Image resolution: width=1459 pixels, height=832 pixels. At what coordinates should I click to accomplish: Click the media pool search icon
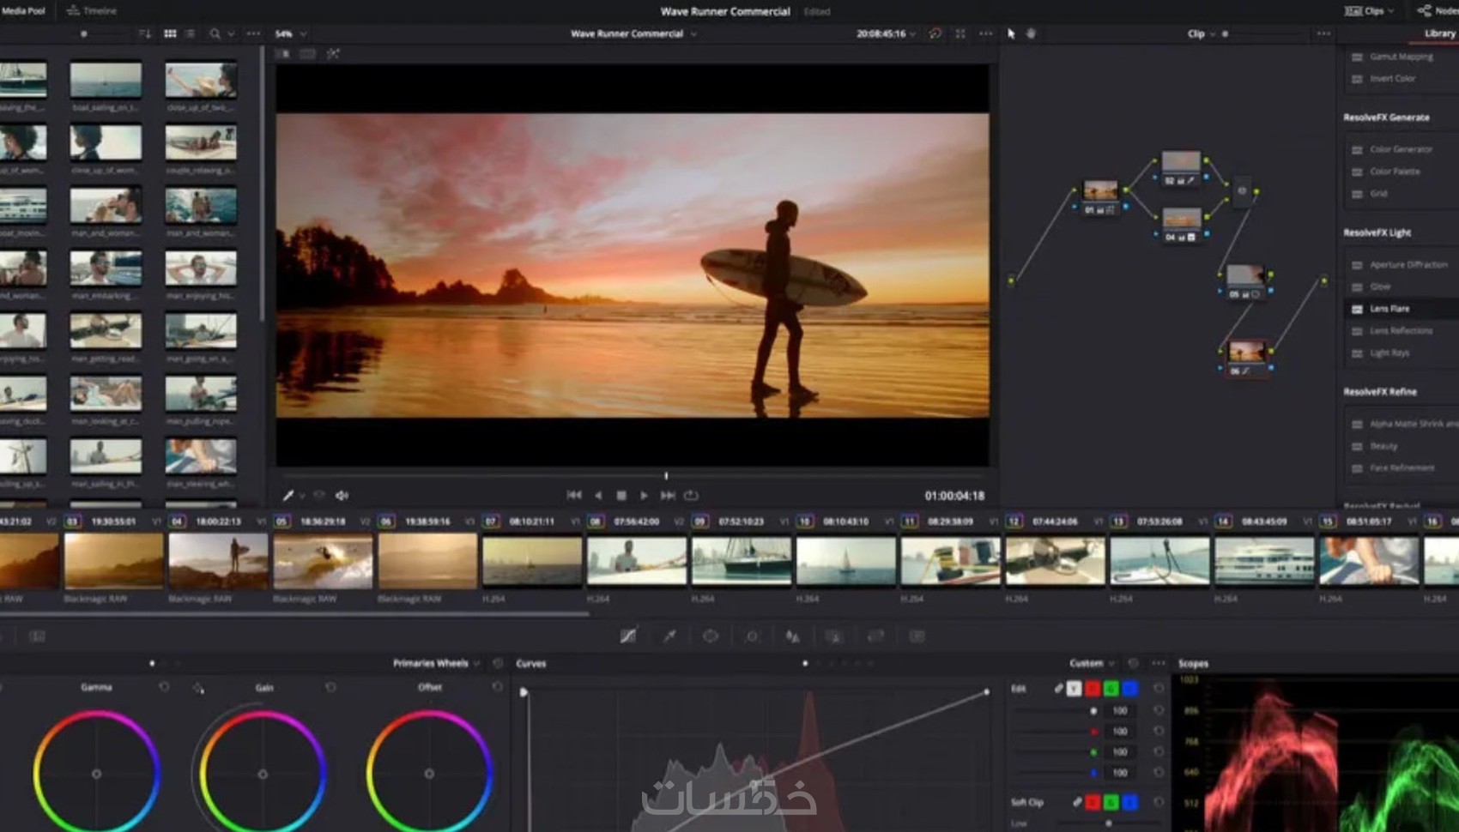[215, 33]
